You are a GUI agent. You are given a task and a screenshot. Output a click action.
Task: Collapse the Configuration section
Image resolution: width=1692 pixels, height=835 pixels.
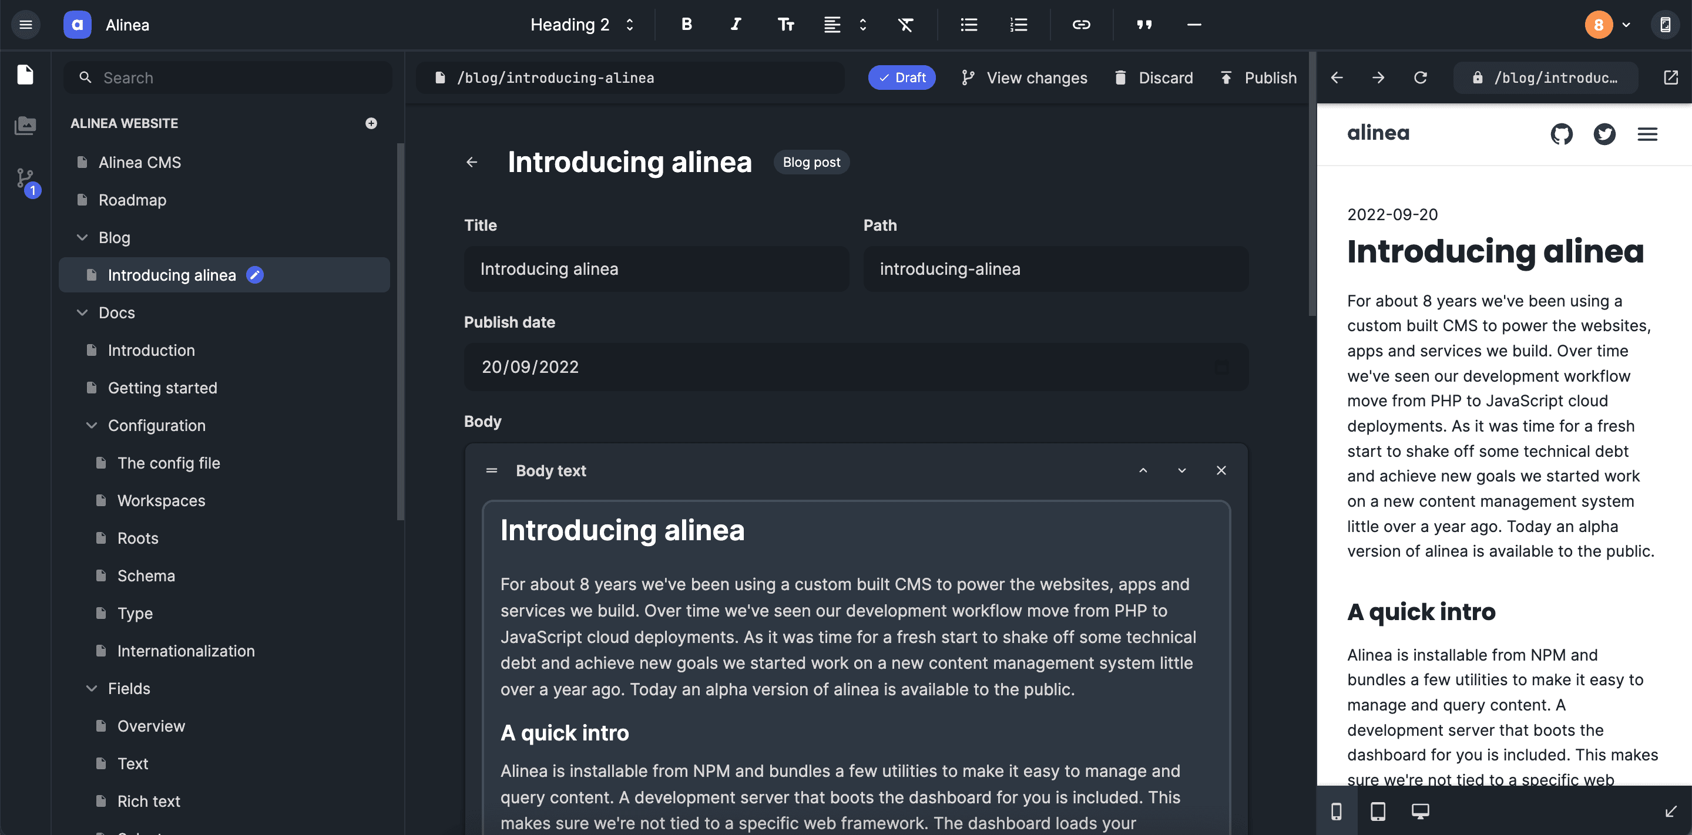(92, 425)
